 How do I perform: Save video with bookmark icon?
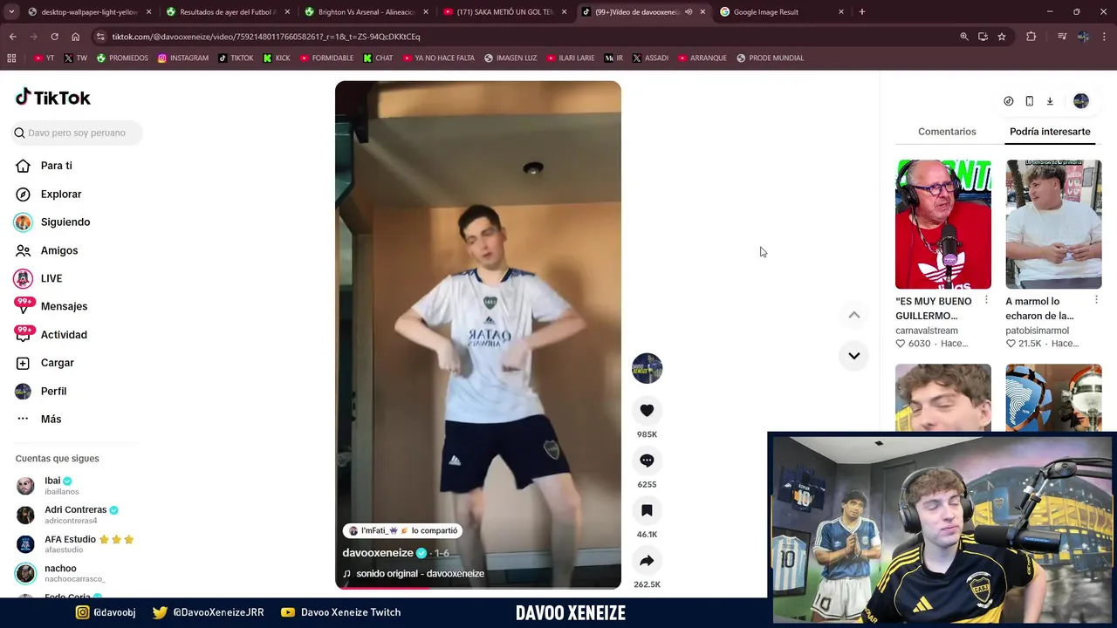[x=647, y=510]
